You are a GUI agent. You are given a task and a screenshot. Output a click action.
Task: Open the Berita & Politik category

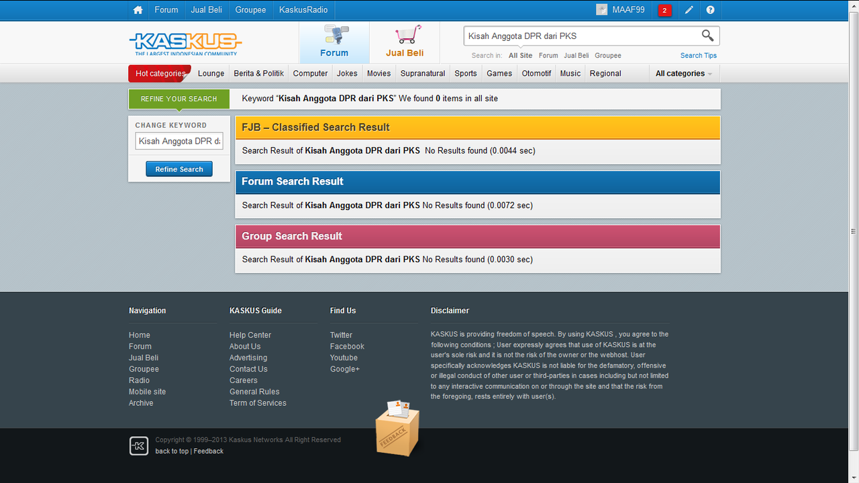pyautogui.click(x=259, y=74)
